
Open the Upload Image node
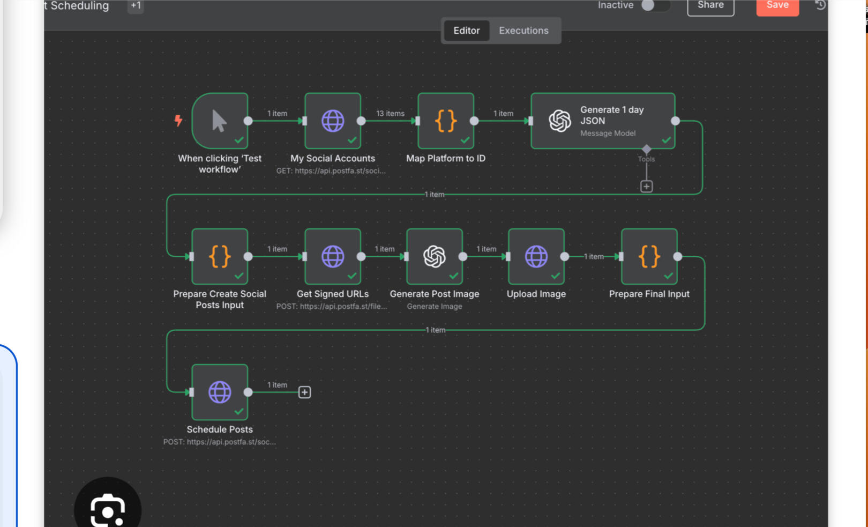pos(536,256)
